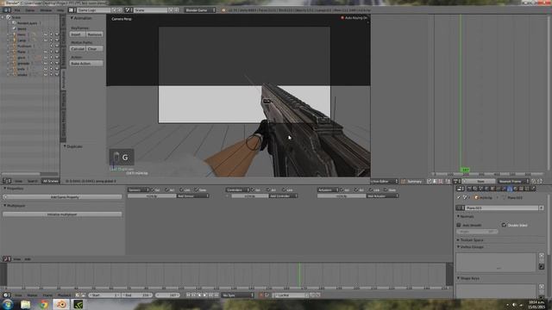Click the Summary toggle in dope sheet header
This screenshot has height=310, width=552.
[411, 182]
